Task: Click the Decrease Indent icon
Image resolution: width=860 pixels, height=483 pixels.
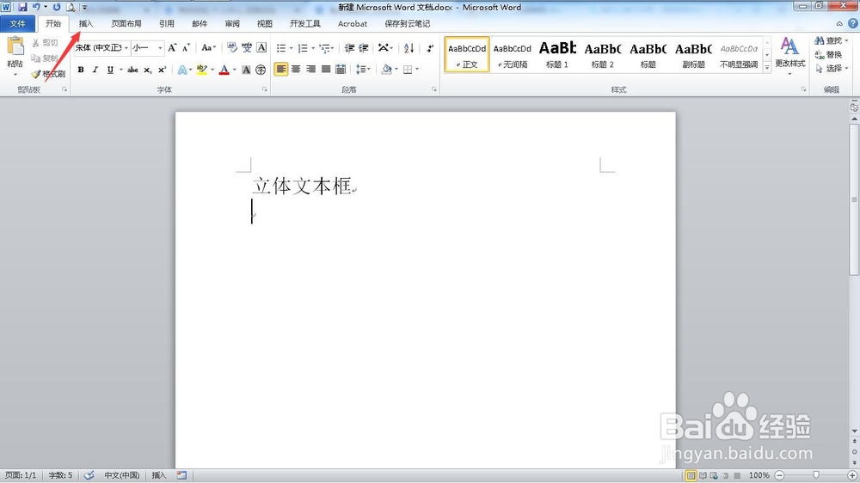Action: click(x=349, y=48)
